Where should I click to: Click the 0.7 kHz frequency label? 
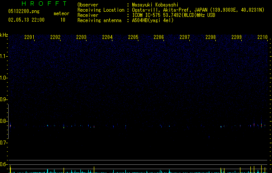pos(3,143)
